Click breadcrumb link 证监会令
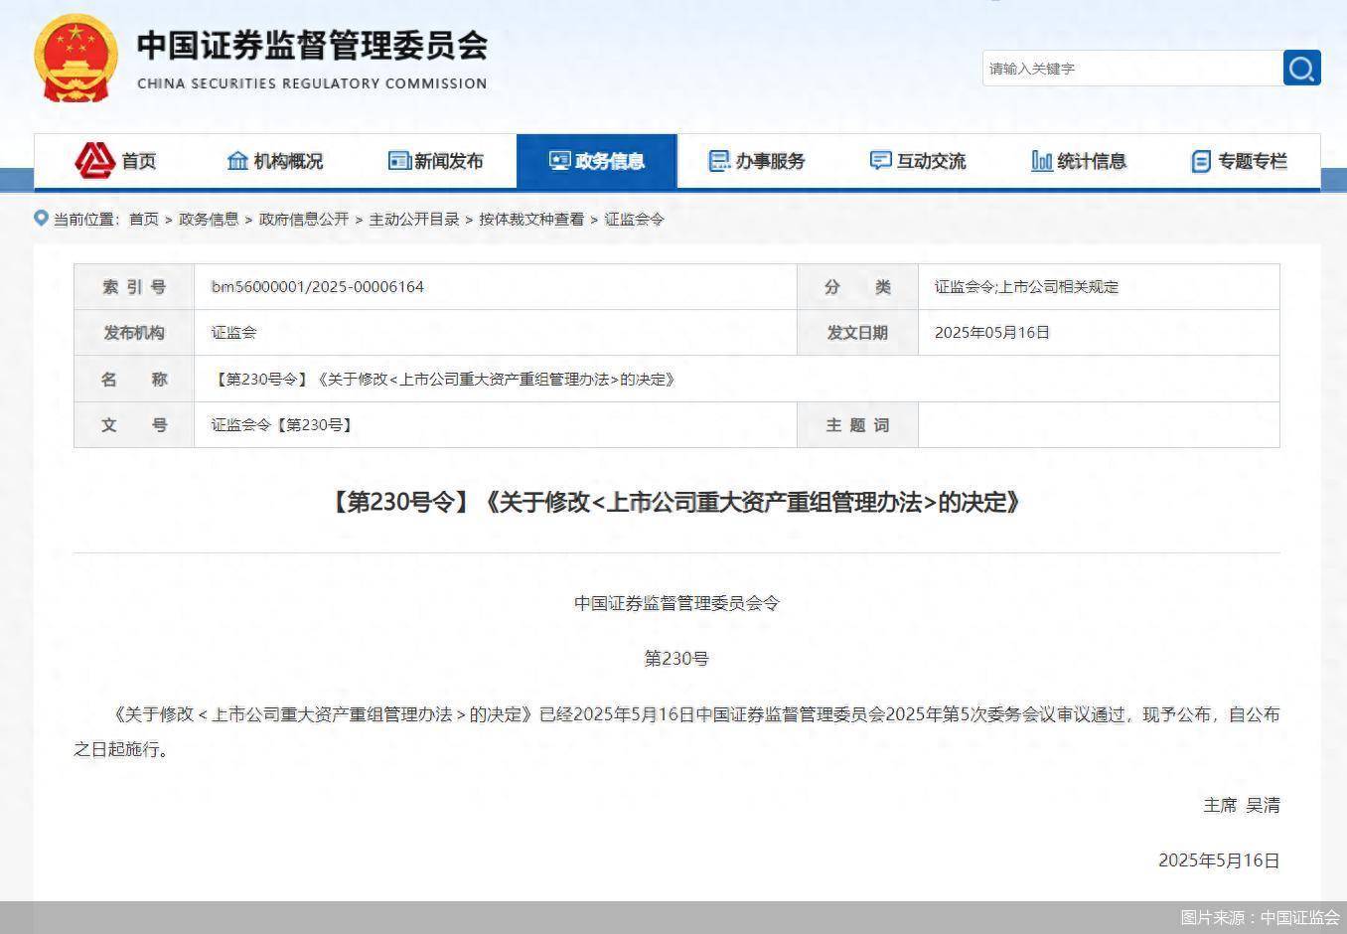This screenshot has height=934, width=1347. pos(635,219)
